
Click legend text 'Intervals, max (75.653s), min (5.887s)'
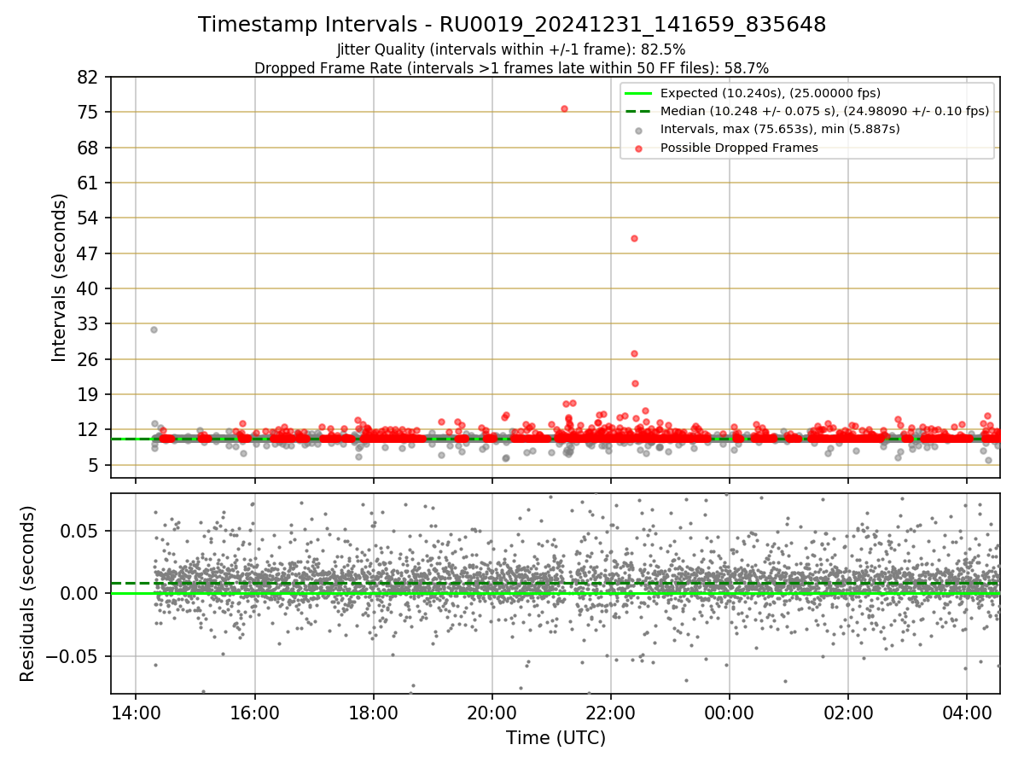pyautogui.click(x=780, y=130)
